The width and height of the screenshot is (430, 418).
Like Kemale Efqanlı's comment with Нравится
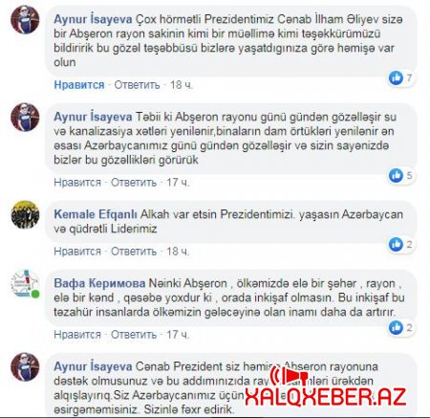click(77, 252)
